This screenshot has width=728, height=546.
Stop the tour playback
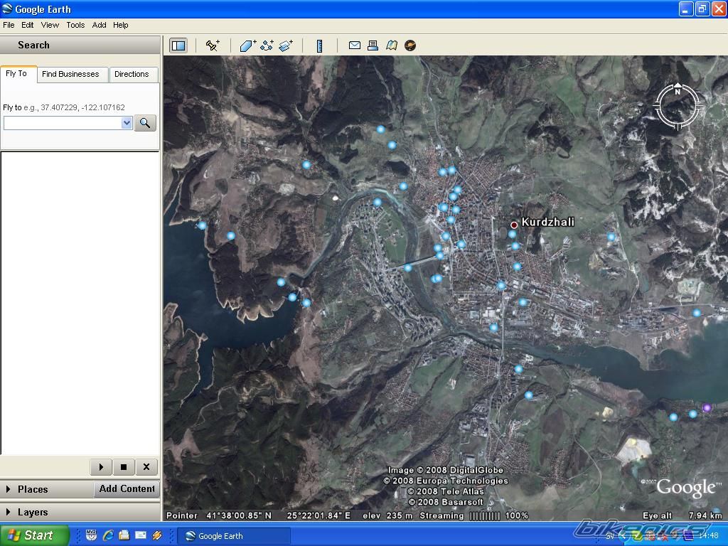[124, 467]
